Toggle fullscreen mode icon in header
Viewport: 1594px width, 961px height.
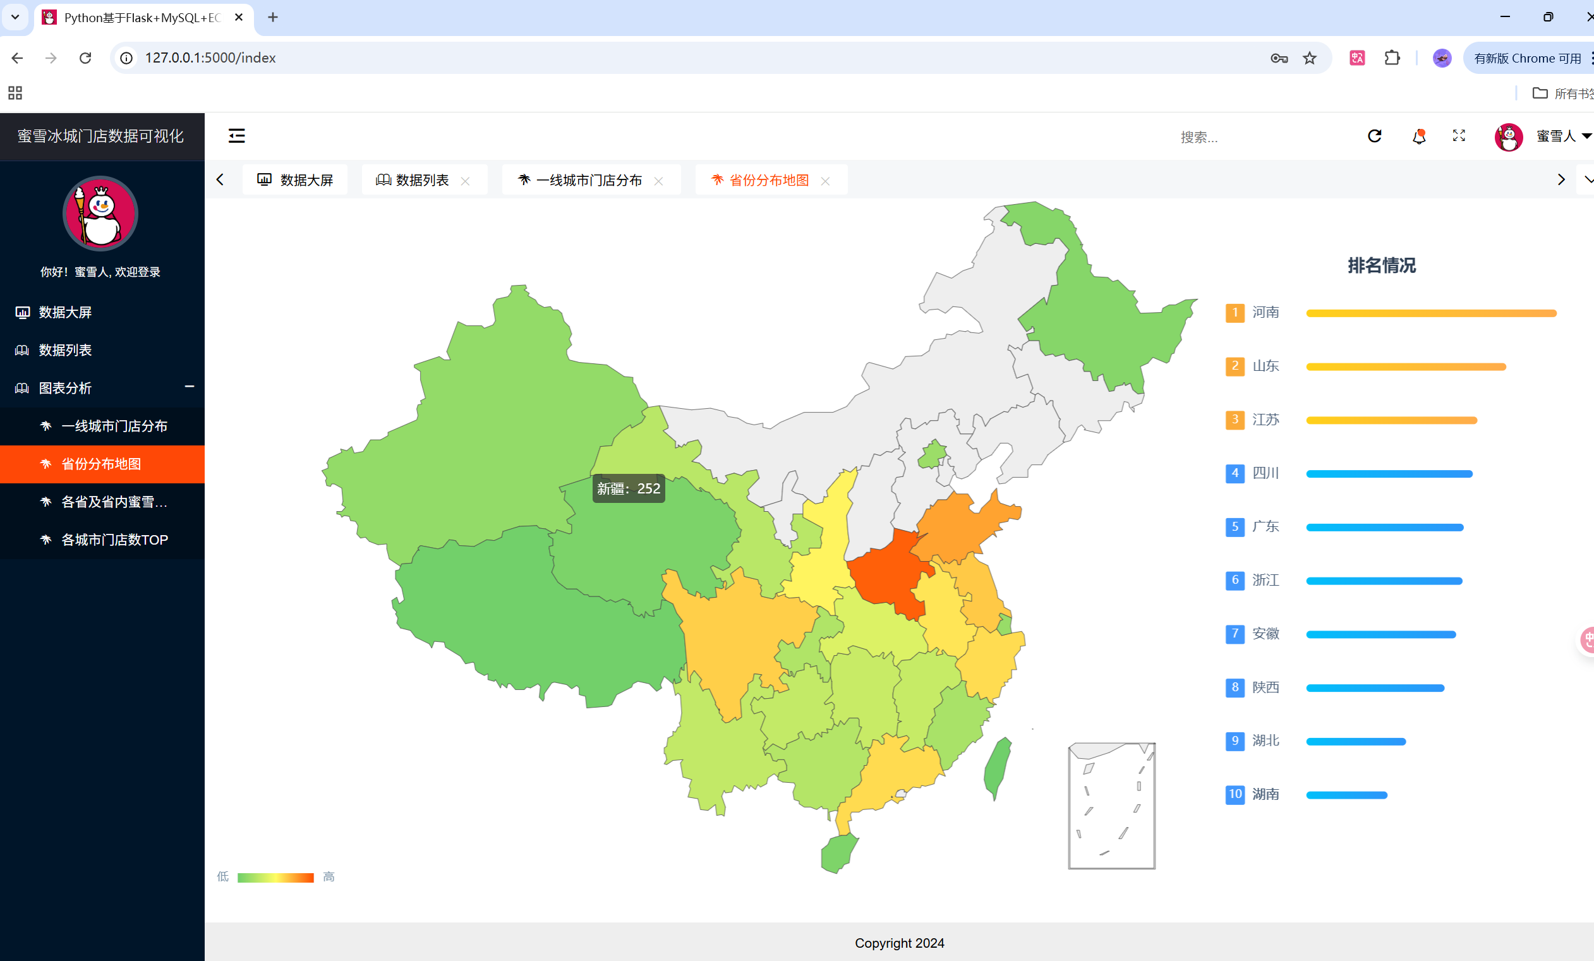(x=1459, y=136)
